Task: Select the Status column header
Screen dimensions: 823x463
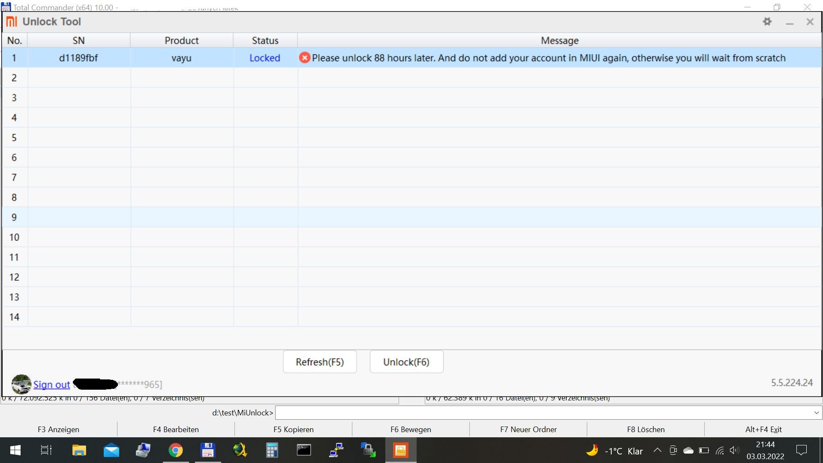Action: [265, 40]
